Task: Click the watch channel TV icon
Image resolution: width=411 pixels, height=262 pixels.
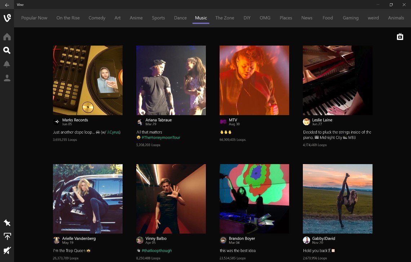Action: pyautogui.click(x=400, y=37)
